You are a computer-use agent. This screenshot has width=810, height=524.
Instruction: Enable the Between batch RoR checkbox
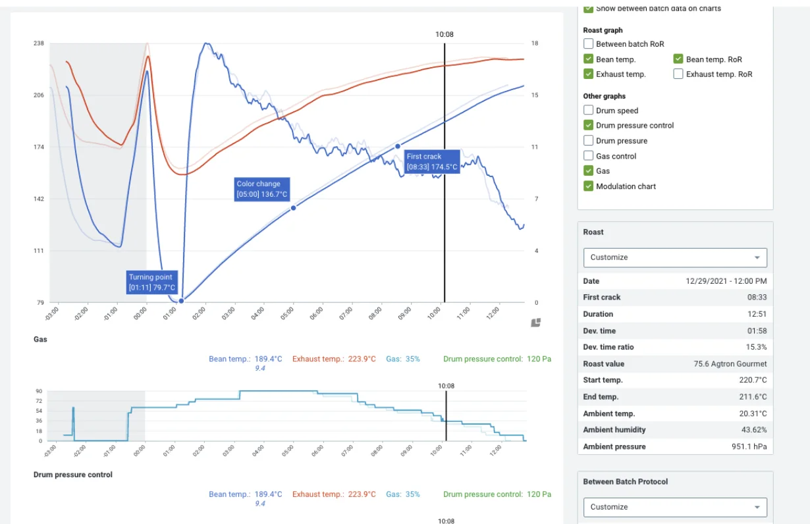pyautogui.click(x=589, y=44)
